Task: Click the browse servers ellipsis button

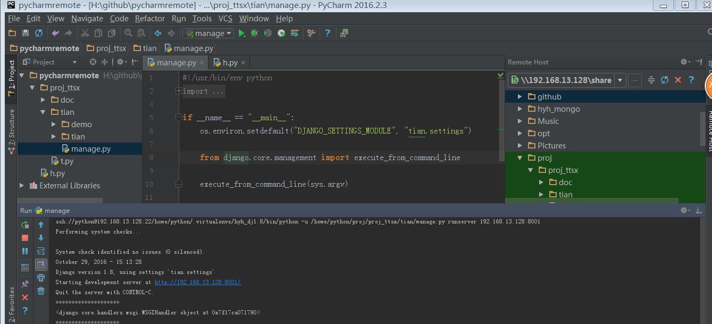Action: click(x=635, y=80)
